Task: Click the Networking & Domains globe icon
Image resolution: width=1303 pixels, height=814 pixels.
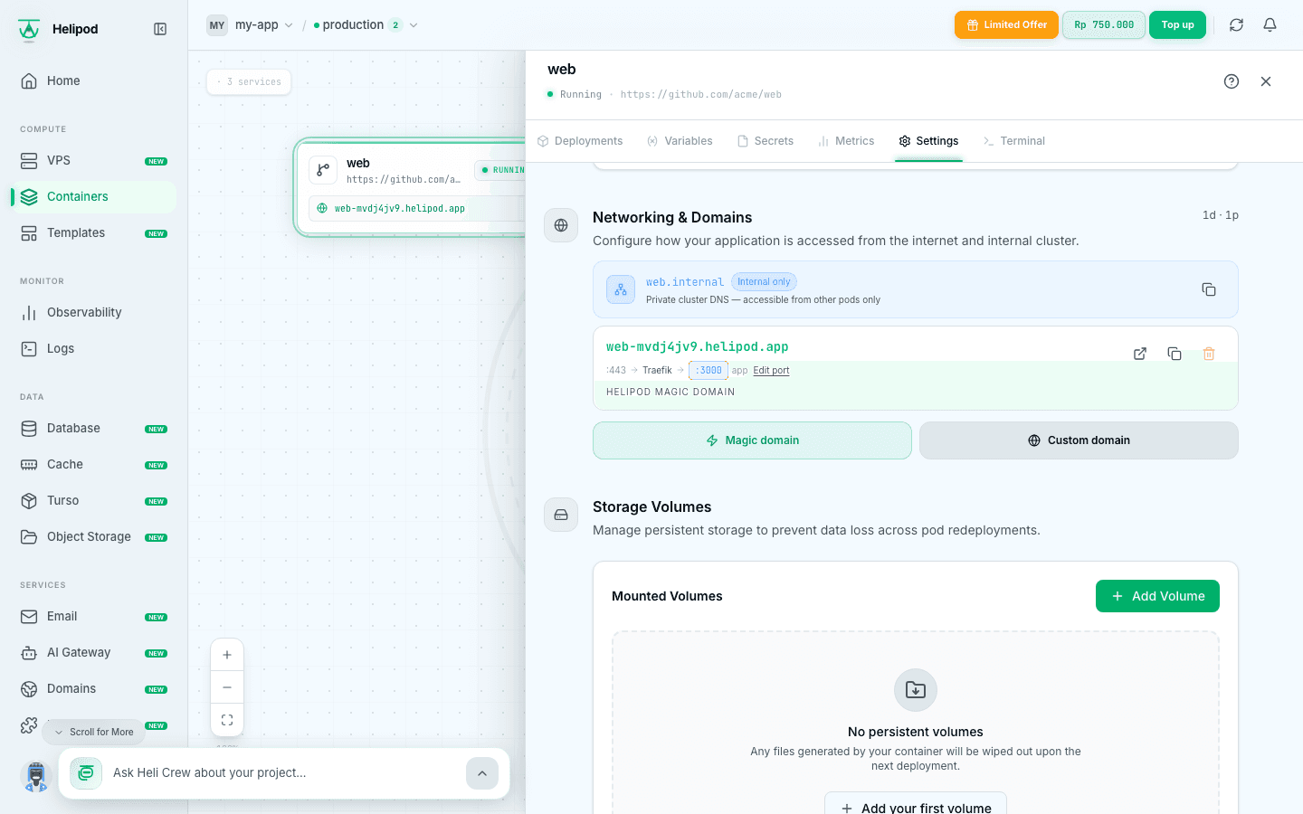Action: (x=561, y=225)
